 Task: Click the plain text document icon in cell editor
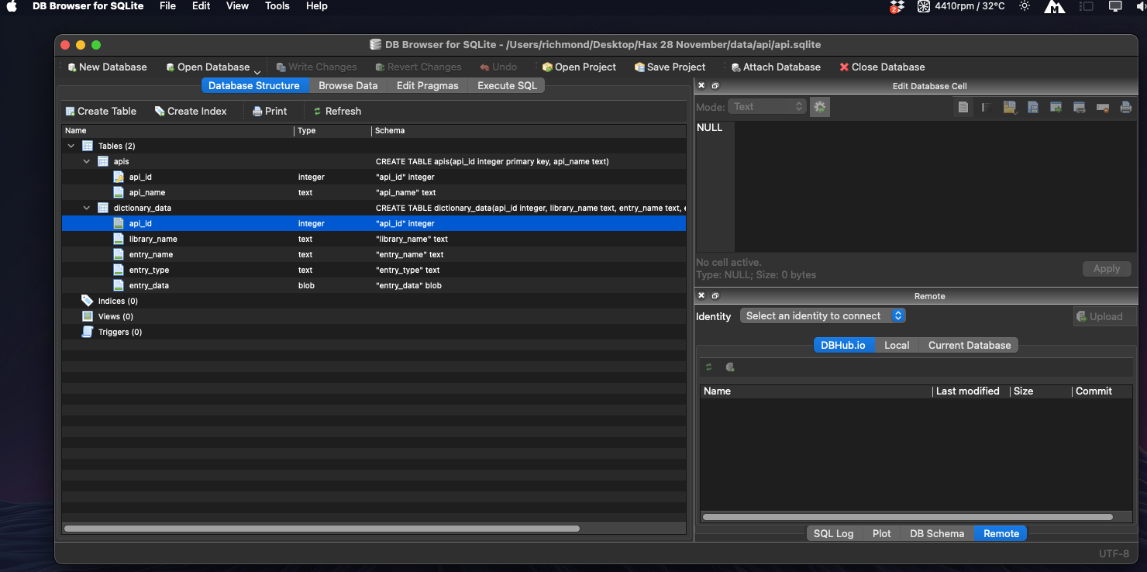[x=963, y=107]
